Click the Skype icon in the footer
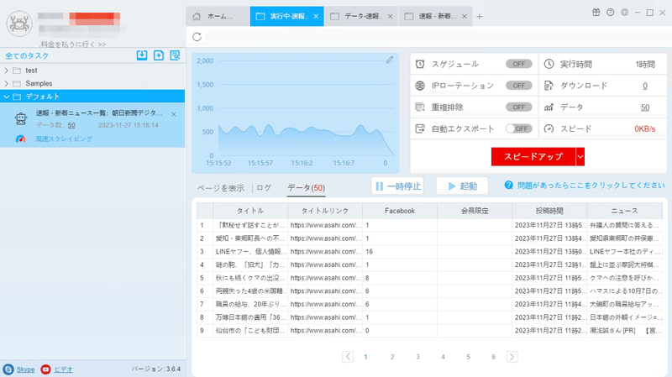Screen dimensions: 672x377 8,369
